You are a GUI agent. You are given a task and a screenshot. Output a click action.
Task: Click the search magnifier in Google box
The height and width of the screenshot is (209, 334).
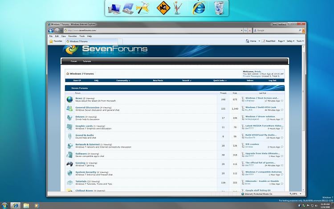tap(300, 30)
